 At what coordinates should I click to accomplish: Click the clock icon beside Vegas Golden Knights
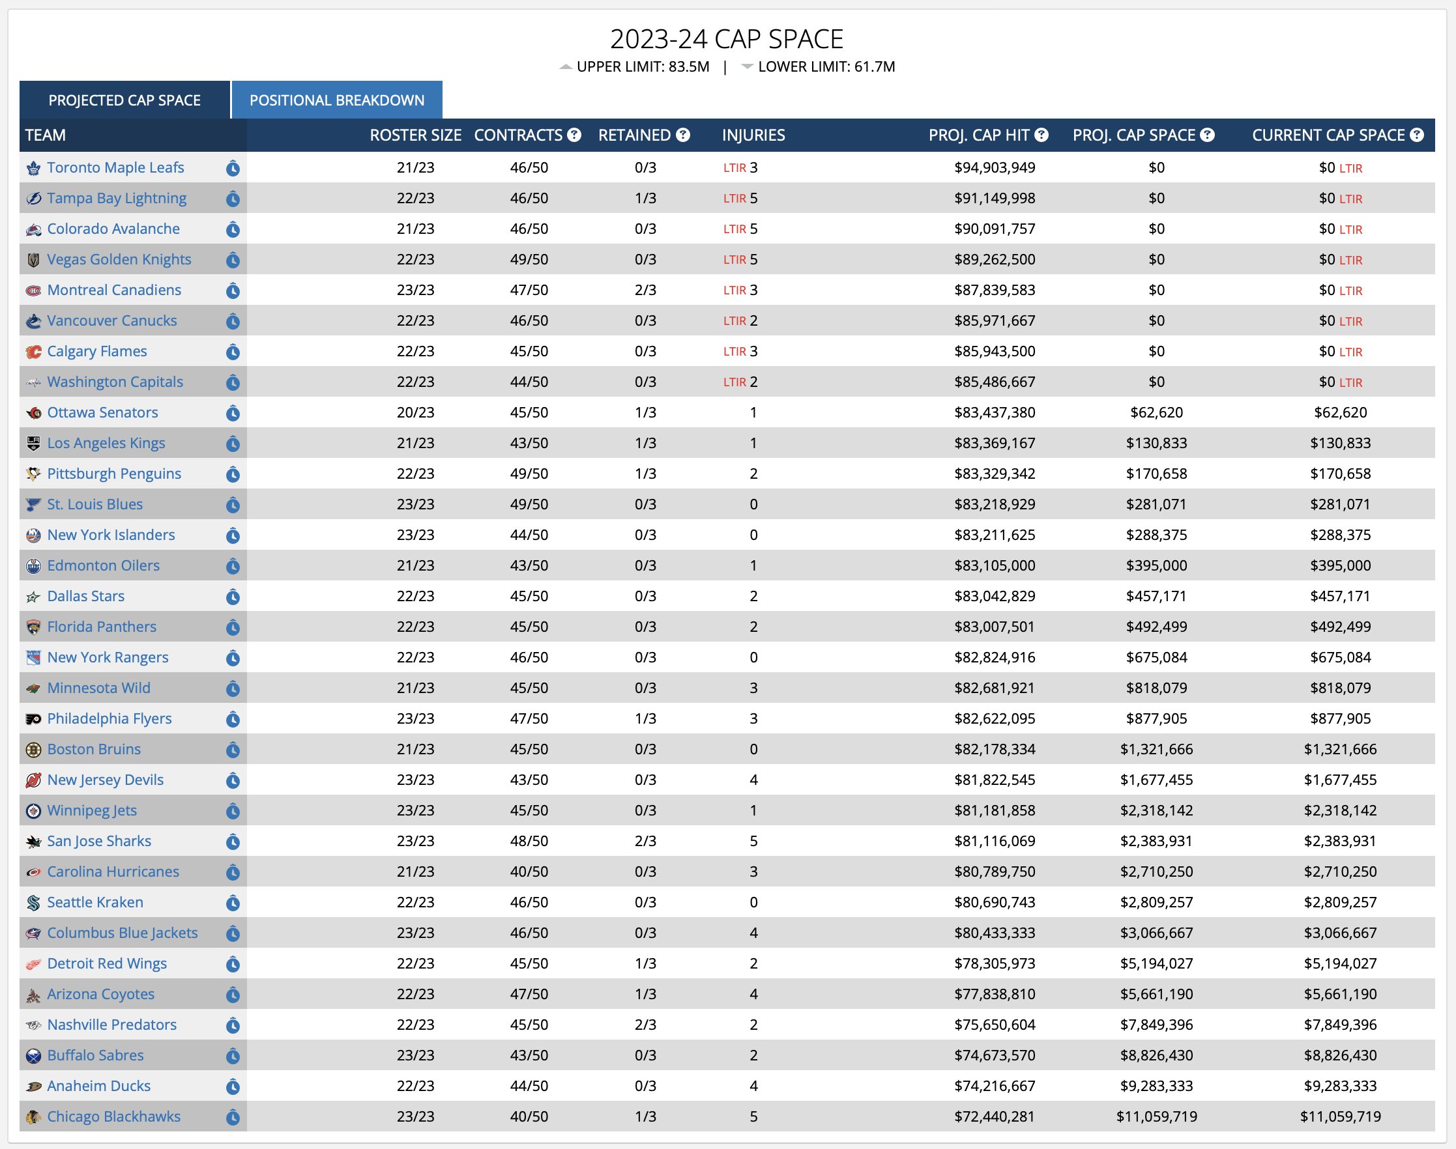click(x=233, y=260)
